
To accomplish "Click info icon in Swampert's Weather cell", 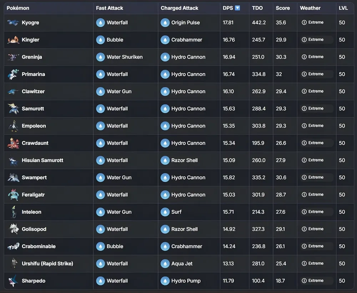I will pyautogui.click(x=304, y=177).
